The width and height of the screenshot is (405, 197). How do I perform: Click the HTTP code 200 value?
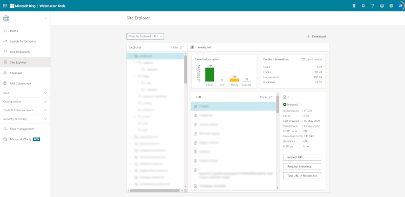tap(306, 131)
